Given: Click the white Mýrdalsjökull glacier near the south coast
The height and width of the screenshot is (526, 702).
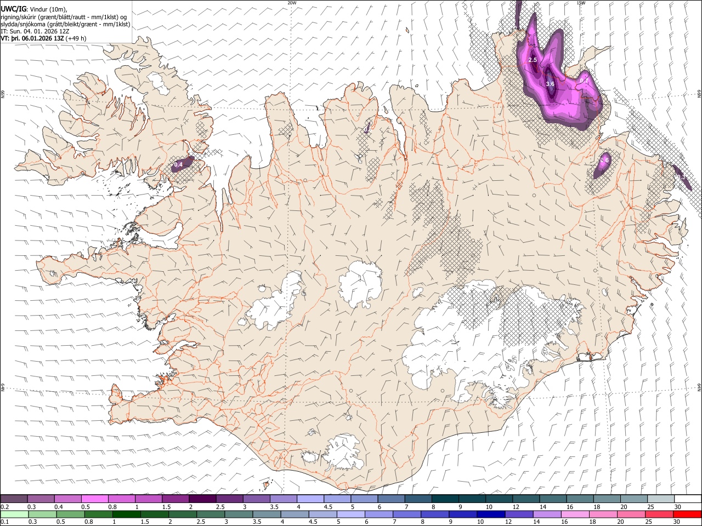Looking at the screenshot, I should pyautogui.click(x=343, y=453).
